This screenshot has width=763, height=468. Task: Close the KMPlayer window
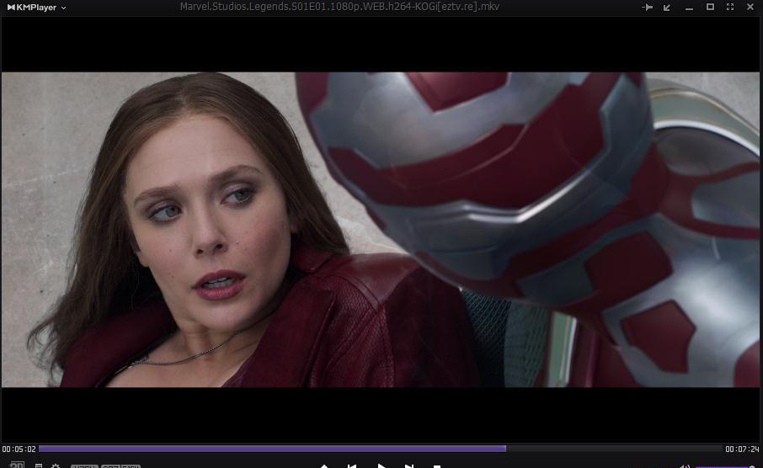(x=750, y=7)
